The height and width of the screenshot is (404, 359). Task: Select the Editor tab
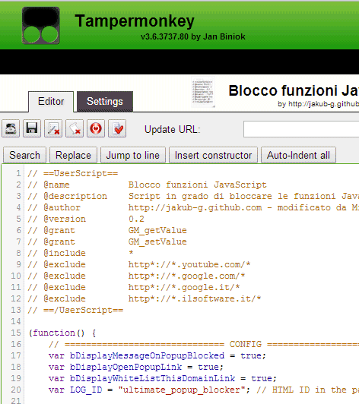tap(51, 102)
